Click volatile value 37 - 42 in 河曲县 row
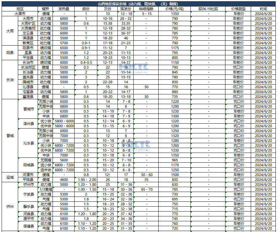Image resolution: width=278 pixels, height=232 pixels. pyautogui.click(x=126, y=214)
